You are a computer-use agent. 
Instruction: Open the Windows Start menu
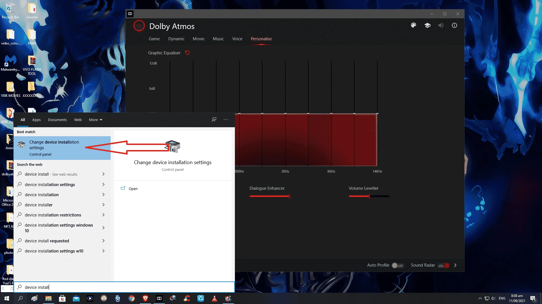(7, 298)
